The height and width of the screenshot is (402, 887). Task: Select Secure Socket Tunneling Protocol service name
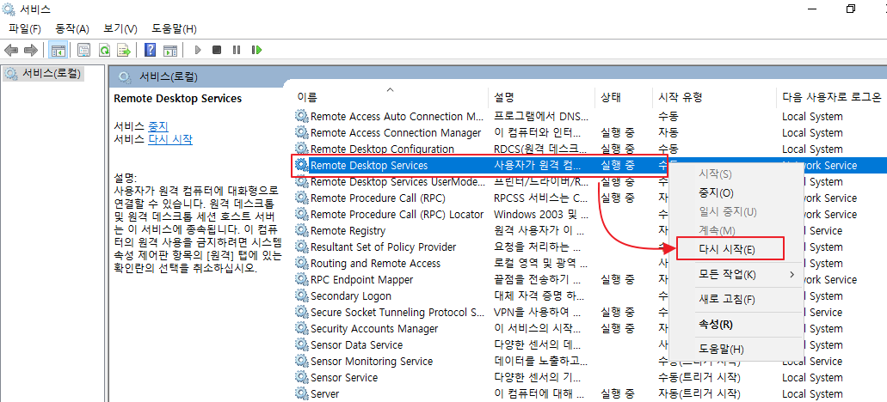tap(397, 312)
